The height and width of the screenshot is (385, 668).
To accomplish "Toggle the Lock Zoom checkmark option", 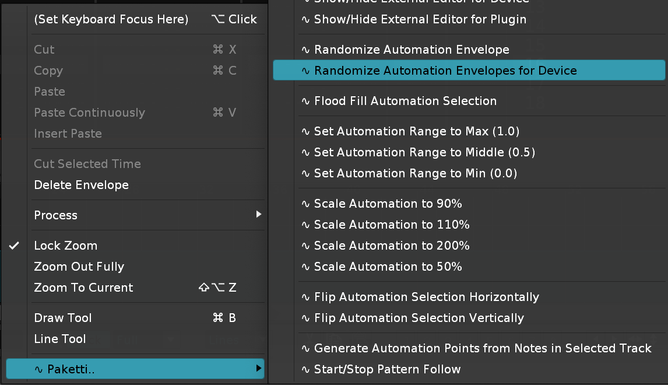I will 66,246.
